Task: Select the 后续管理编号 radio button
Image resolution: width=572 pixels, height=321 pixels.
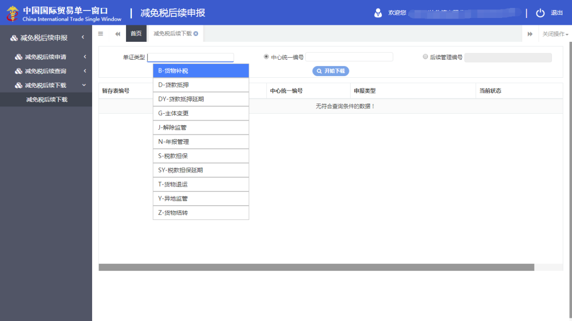Action: pos(425,57)
